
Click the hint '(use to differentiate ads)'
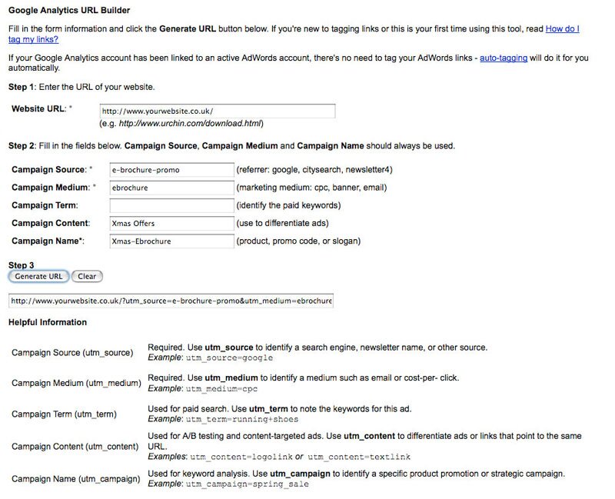282,223
